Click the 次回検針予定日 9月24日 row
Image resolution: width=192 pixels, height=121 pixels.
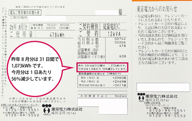click(103, 96)
